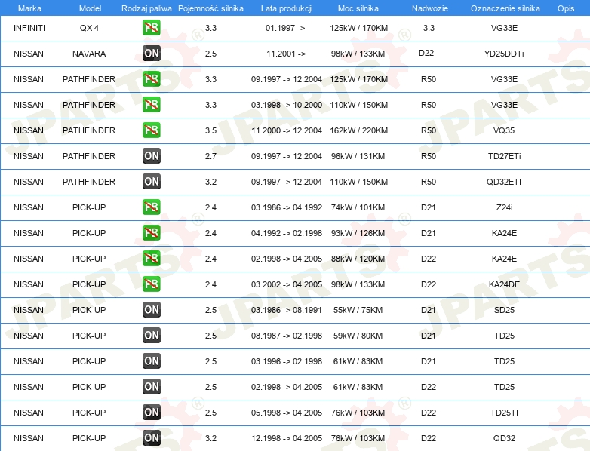This screenshot has width=590, height=451.
Task: Click engine power 93kW / 126KM
Action: (358, 233)
